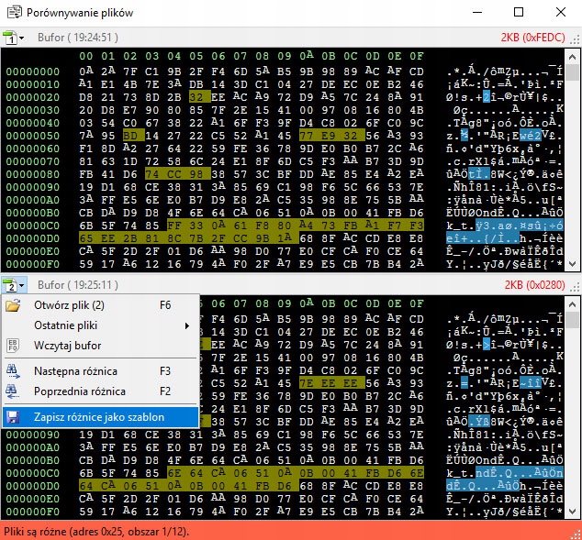Click the Wczytaj bufor hex page icon
This screenshot has height=540, width=582.
[14, 346]
